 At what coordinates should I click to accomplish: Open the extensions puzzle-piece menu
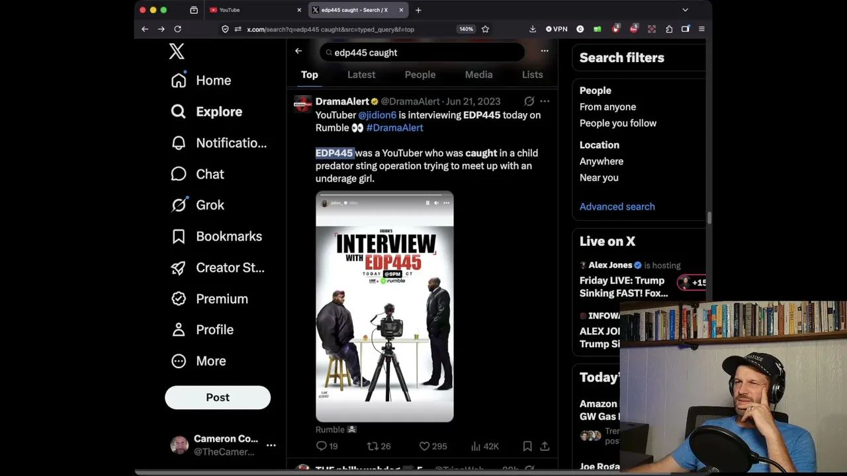[669, 29]
